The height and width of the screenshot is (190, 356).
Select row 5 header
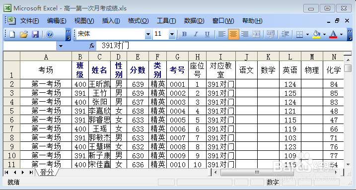tap(12, 111)
